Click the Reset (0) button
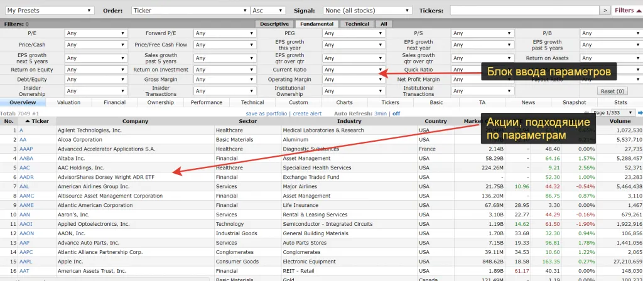The image size is (643, 281). tap(612, 91)
